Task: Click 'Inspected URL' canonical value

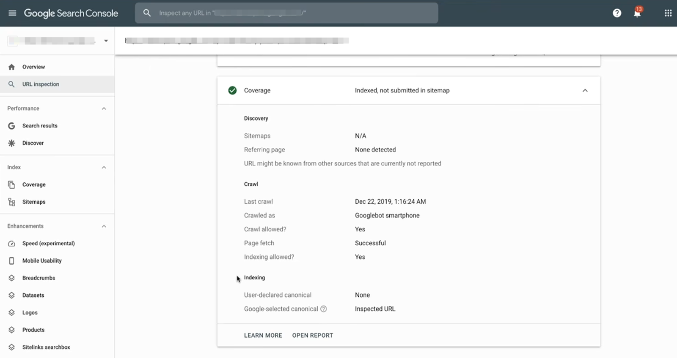Action: [x=375, y=309]
